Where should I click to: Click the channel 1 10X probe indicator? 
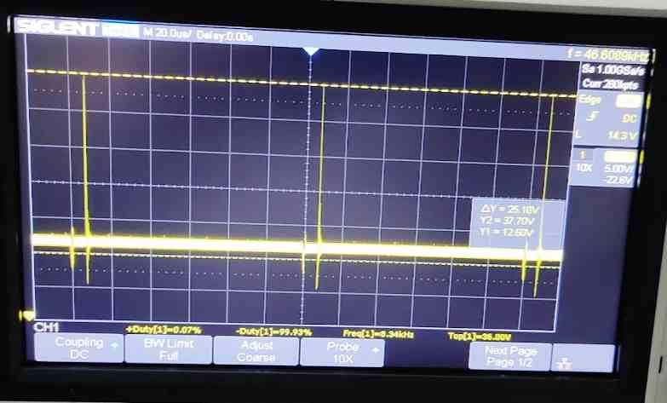(x=584, y=168)
